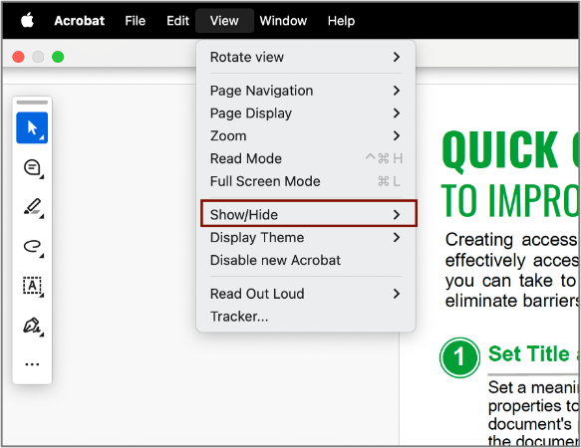This screenshot has width=581, height=448.
Task: Choose Read Mode from View menu
Action: 306,158
